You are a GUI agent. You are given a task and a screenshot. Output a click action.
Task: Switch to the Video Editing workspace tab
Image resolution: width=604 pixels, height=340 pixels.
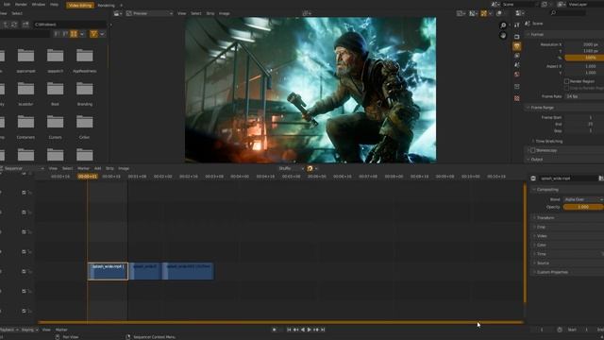(x=80, y=6)
